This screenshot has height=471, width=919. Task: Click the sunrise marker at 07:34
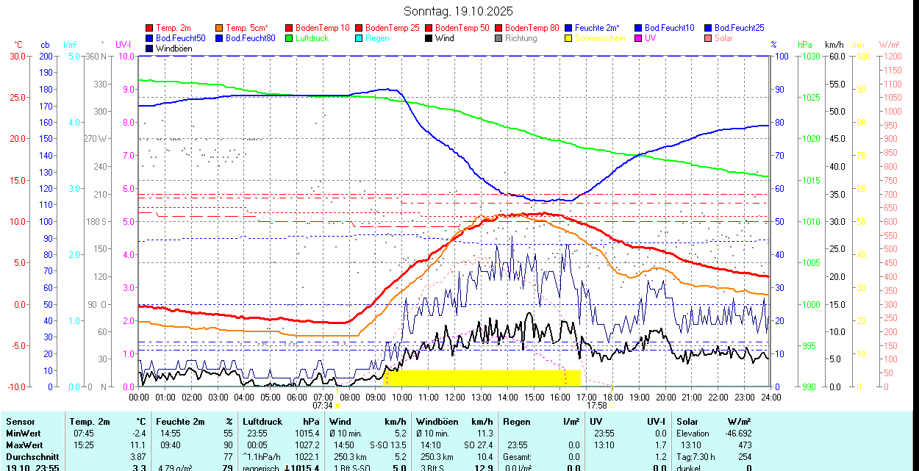[x=337, y=405]
